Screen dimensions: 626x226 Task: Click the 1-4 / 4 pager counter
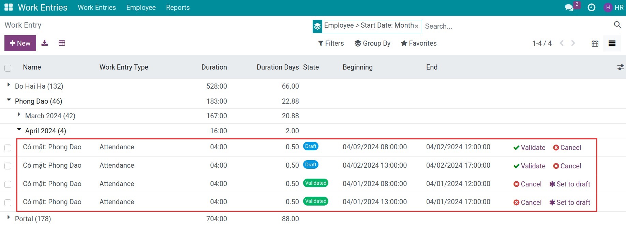542,43
